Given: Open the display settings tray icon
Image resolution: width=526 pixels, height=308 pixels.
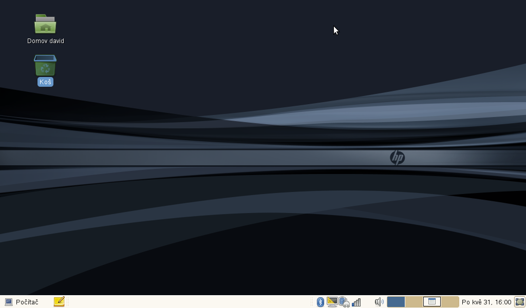Looking at the screenshot, I should [332, 302].
